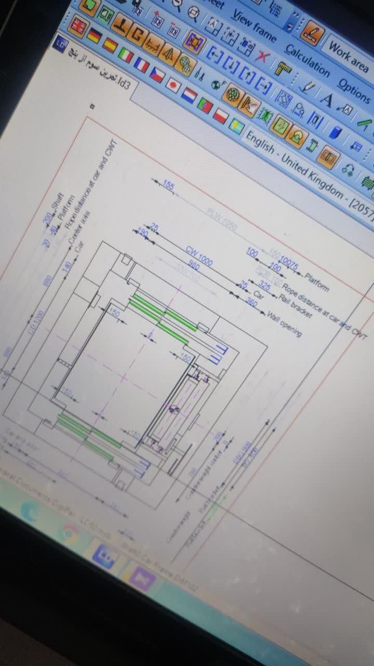The image size is (374, 666).
Task: Open Microsoft Edge from the taskbar
Action: (x=31, y=511)
